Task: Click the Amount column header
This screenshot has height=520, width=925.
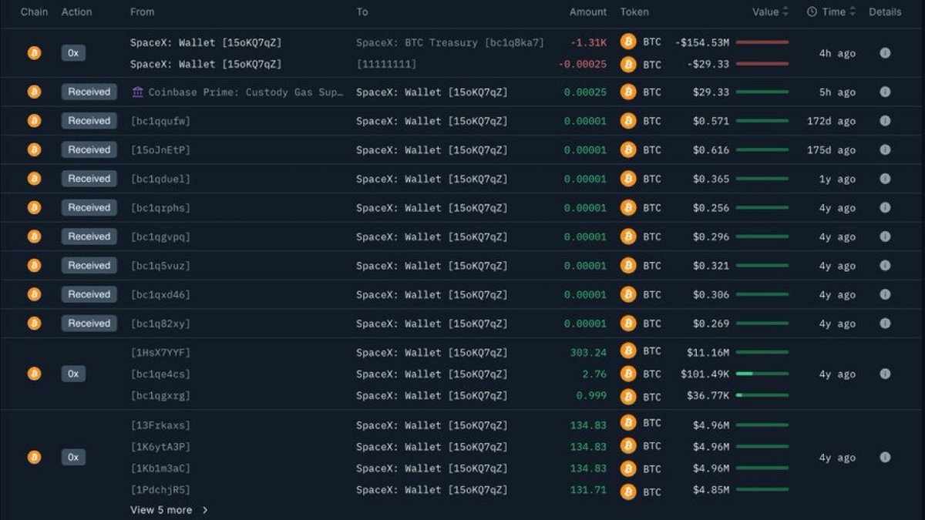Action: point(588,12)
